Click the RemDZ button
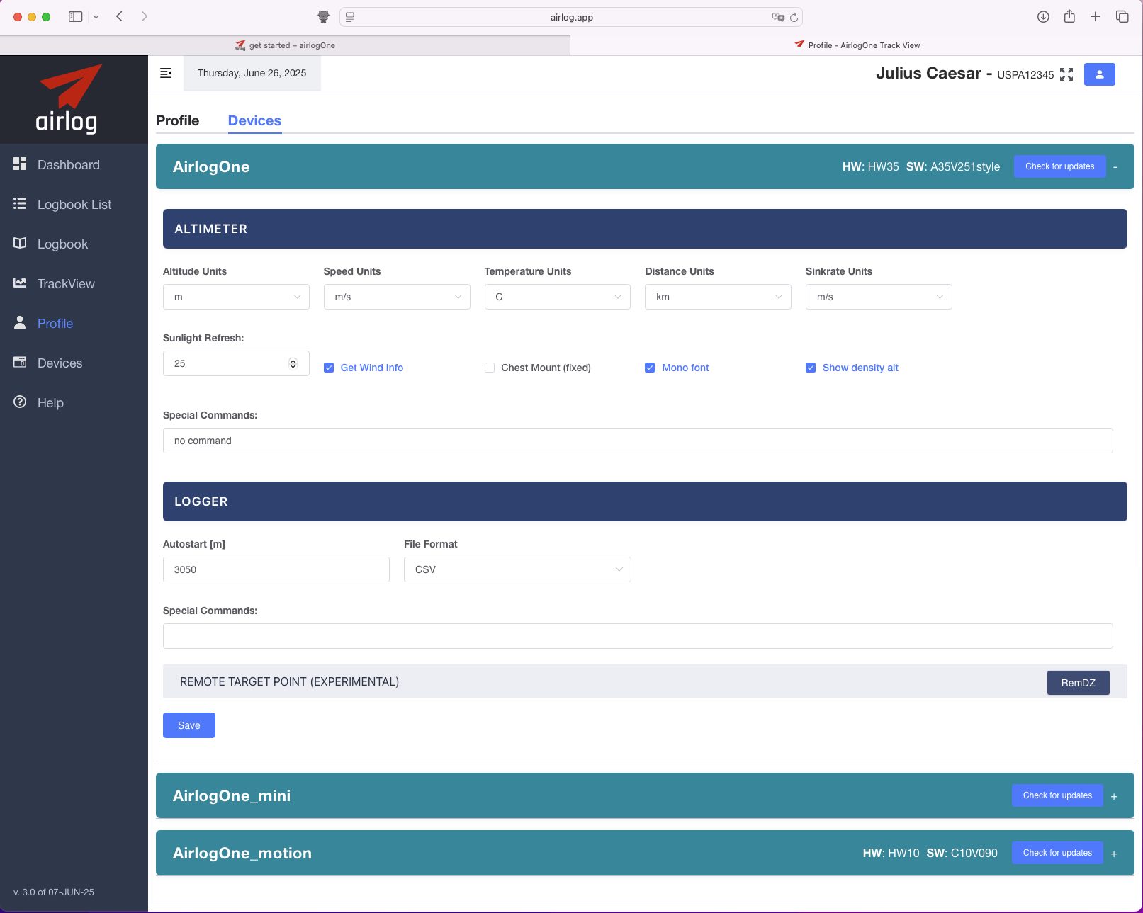The height and width of the screenshot is (913, 1143). [1078, 683]
